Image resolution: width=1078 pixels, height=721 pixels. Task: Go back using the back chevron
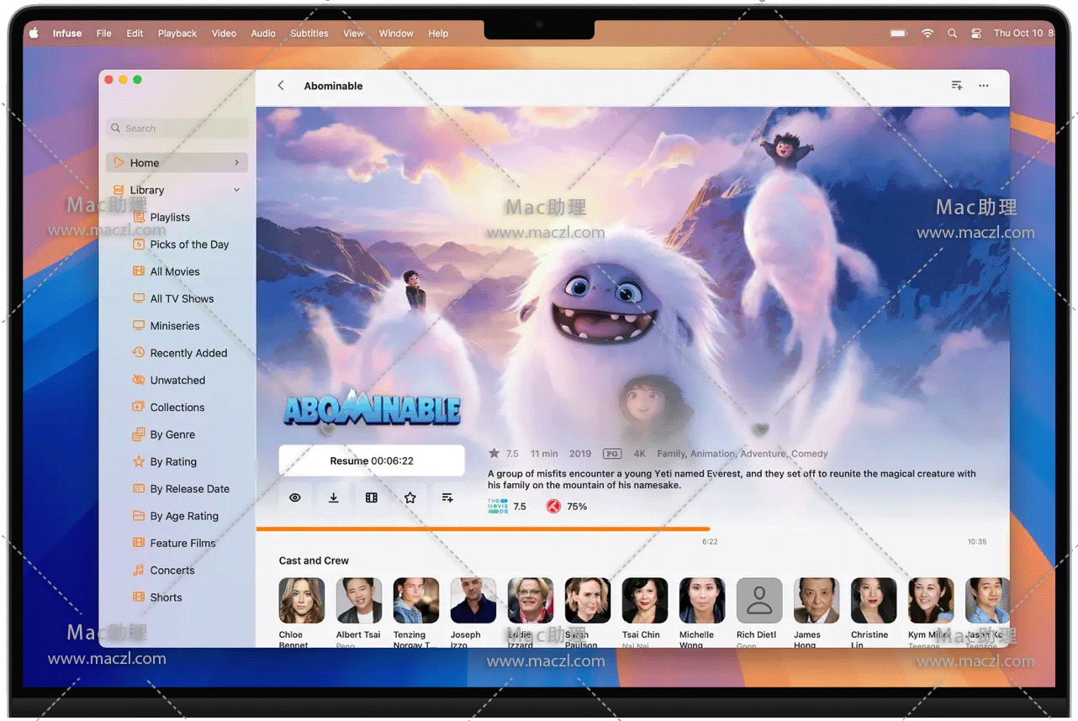281,86
